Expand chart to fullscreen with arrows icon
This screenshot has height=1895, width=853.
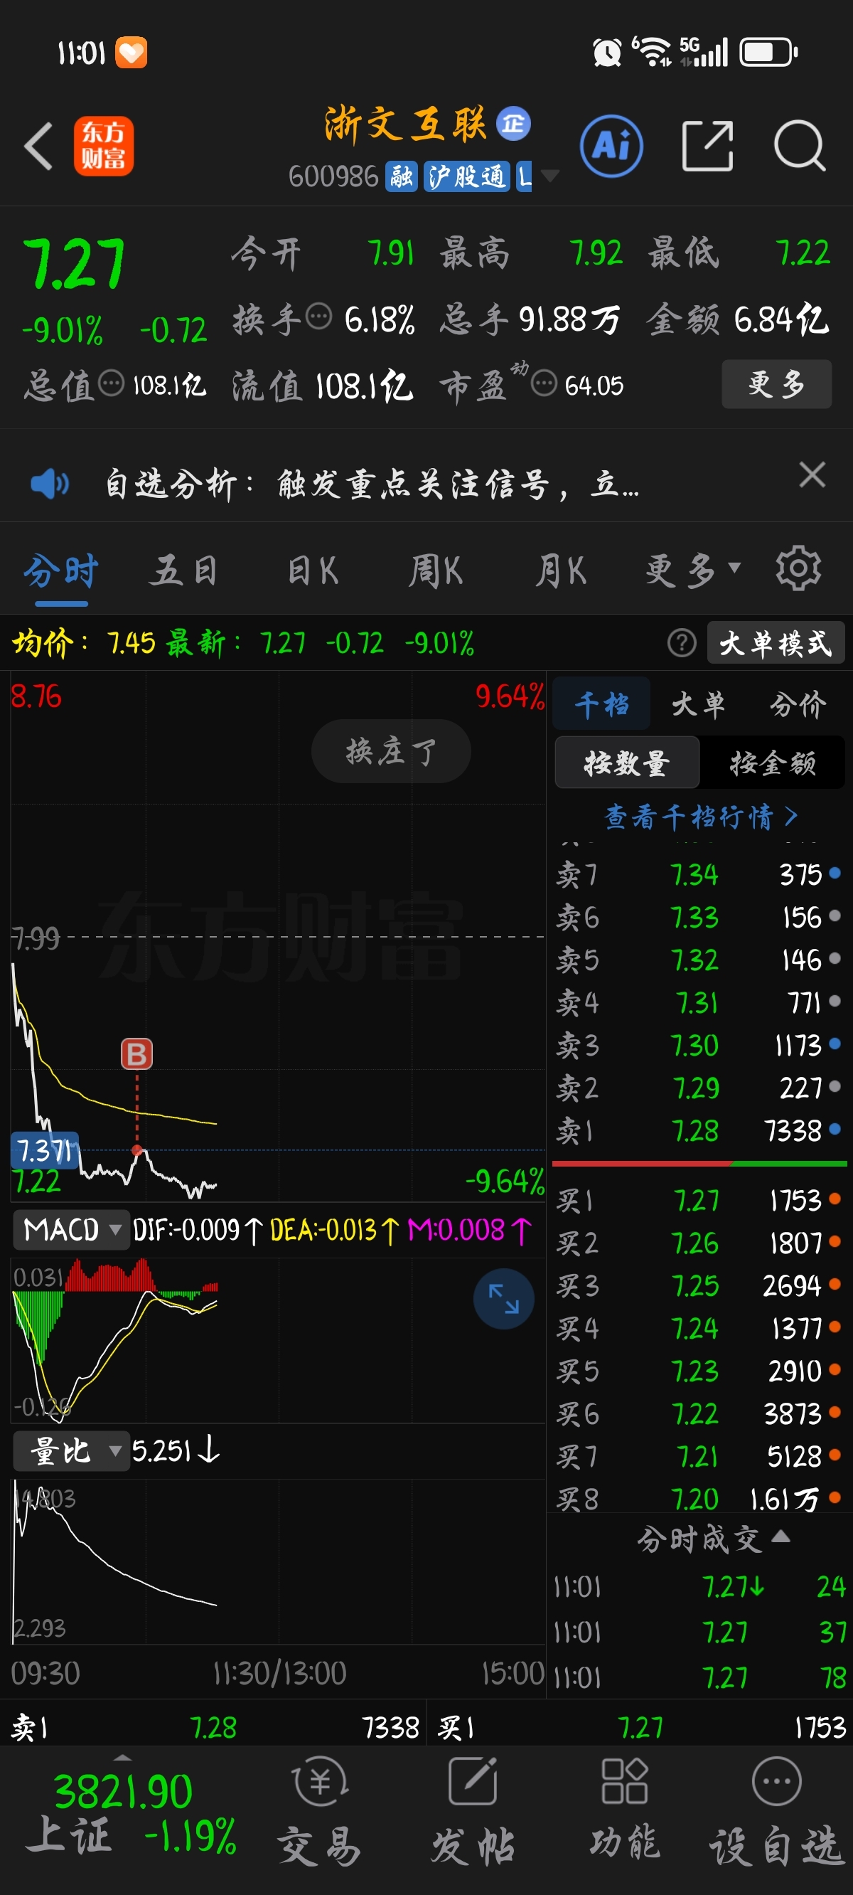(504, 1298)
